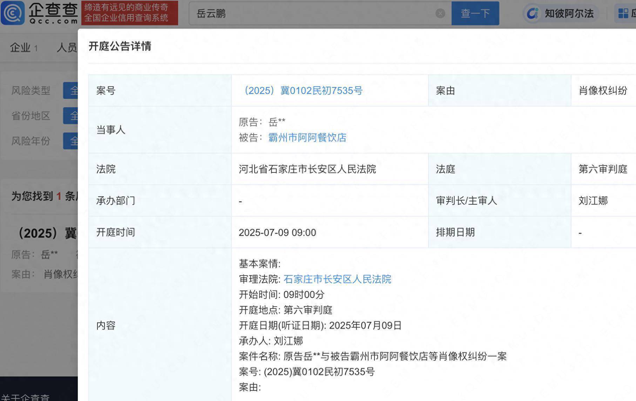
Task: Open case number link (2025)冀0102民初7535号
Action: (303, 91)
